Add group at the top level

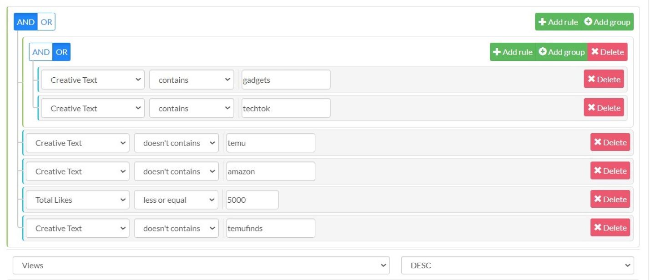point(607,22)
